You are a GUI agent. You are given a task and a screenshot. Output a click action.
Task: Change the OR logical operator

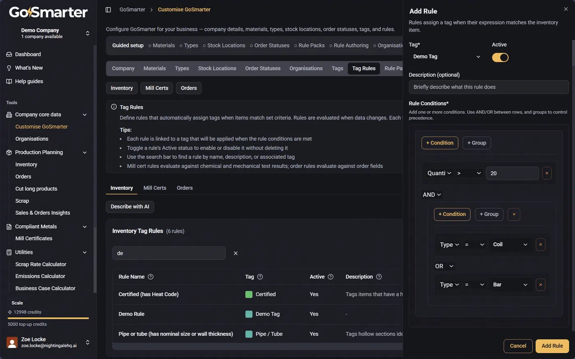coord(444,266)
